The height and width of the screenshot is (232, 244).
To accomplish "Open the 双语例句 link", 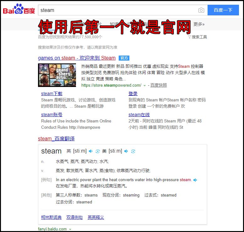I will 74,217.
